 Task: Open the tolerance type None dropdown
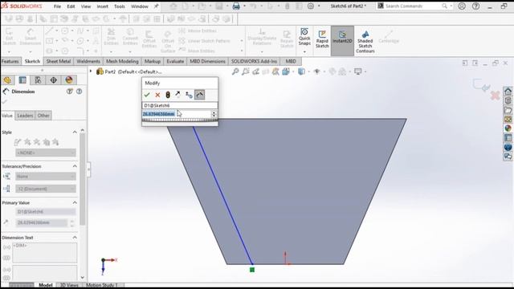pos(46,177)
